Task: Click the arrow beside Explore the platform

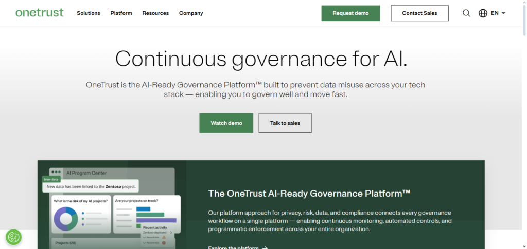Action: [265, 248]
